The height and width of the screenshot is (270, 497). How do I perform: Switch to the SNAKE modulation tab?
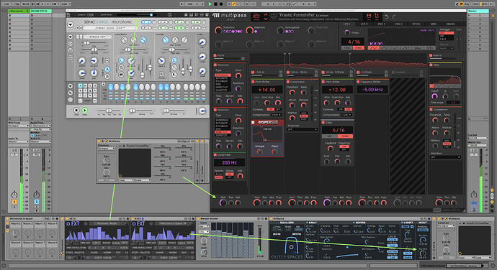pos(450,24)
